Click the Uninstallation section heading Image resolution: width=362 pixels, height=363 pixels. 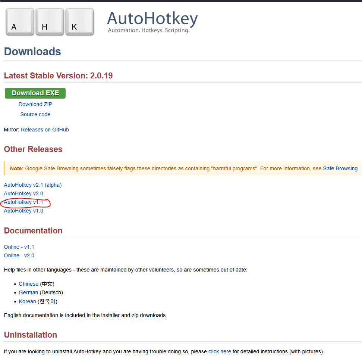31,335
